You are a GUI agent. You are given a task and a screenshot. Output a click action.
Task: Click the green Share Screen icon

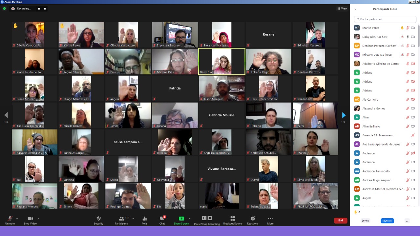(181, 219)
